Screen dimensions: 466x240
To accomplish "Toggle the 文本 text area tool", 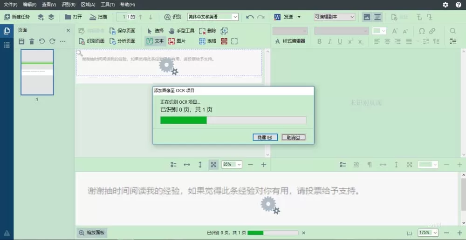I will click(156, 41).
